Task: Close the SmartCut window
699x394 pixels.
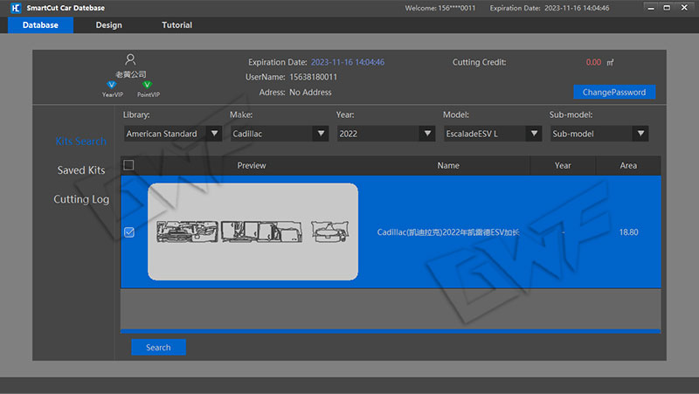Action: [x=684, y=8]
